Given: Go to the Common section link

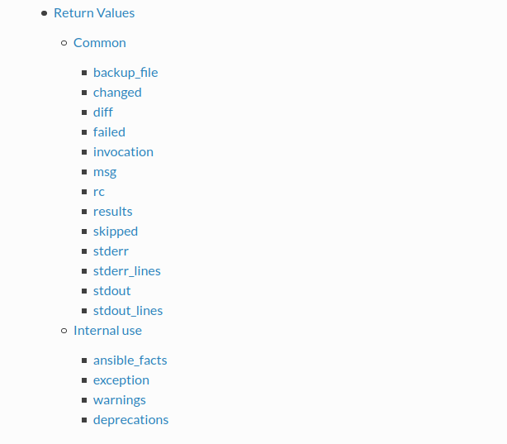Looking at the screenshot, I should click(100, 43).
